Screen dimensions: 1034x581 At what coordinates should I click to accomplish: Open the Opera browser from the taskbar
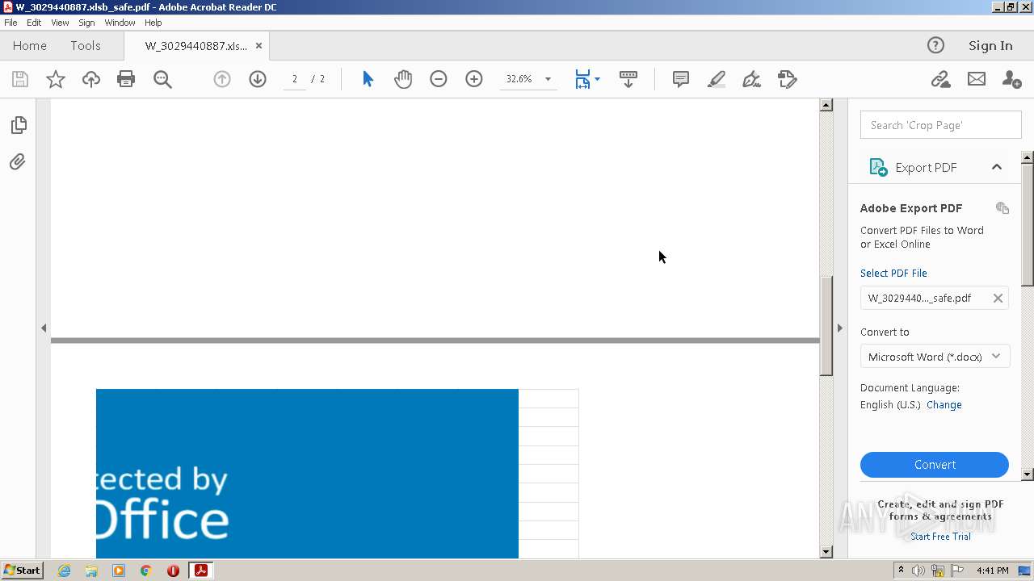173,571
